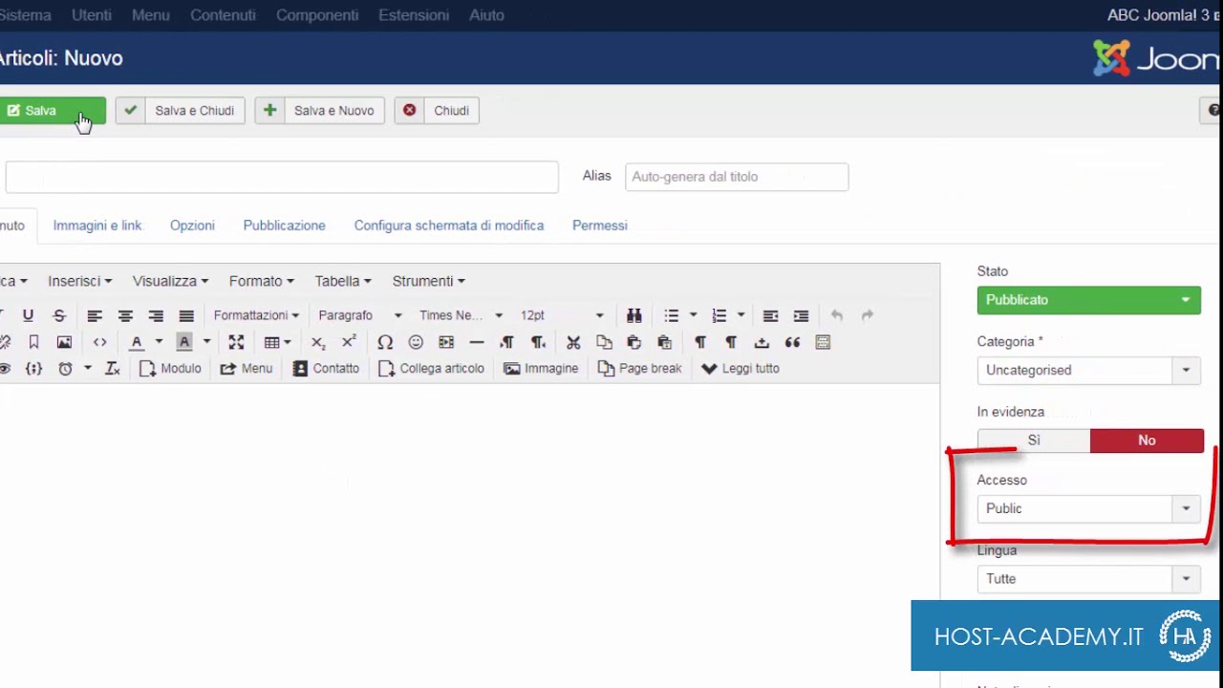1223x688 pixels.
Task: Justify the text
Action: click(x=186, y=315)
